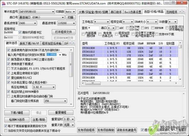Image resolution: width=189 pixels, height=136 pixels.
Task: Switch to 程序加密后传输 tab
Action: point(52,43)
